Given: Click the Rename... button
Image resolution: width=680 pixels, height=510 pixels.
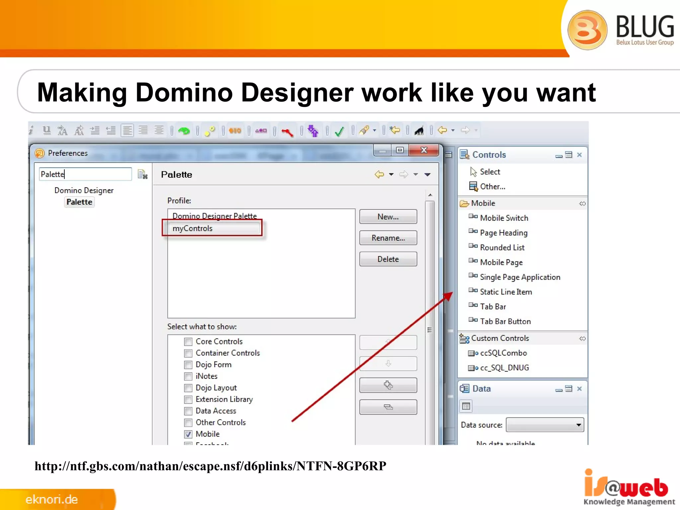Looking at the screenshot, I should 388,238.
